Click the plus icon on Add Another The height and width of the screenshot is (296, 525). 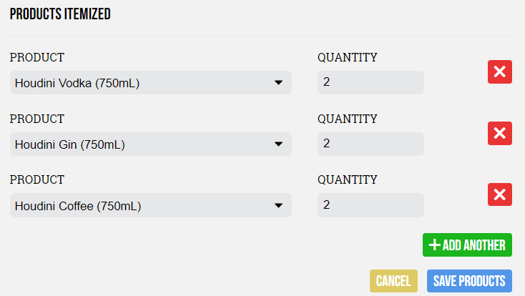pos(435,245)
